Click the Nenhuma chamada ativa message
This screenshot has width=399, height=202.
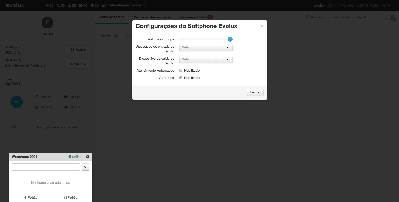(50, 183)
